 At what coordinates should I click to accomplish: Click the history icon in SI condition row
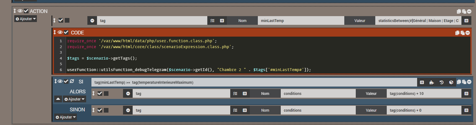pos(442,82)
